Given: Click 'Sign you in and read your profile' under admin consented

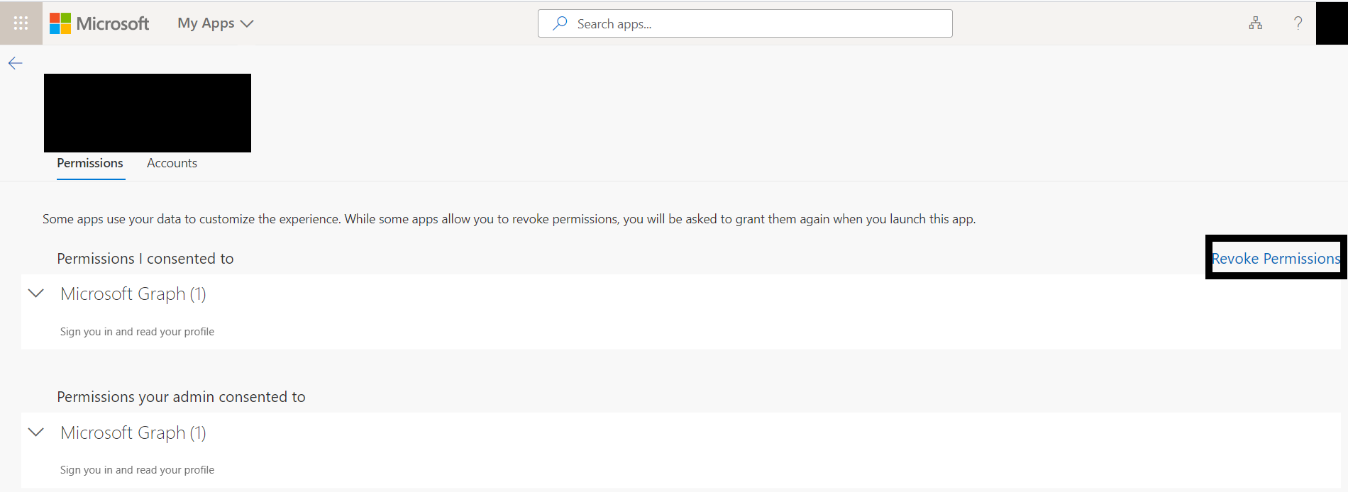Looking at the screenshot, I should [x=137, y=470].
